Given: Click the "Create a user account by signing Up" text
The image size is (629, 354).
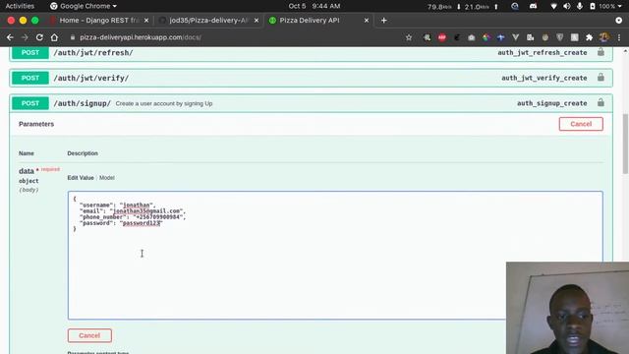Looking at the screenshot, I should pos(164,103).
